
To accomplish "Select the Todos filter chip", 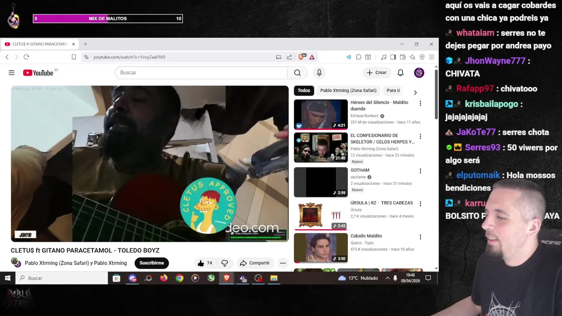I will point(304,90).
